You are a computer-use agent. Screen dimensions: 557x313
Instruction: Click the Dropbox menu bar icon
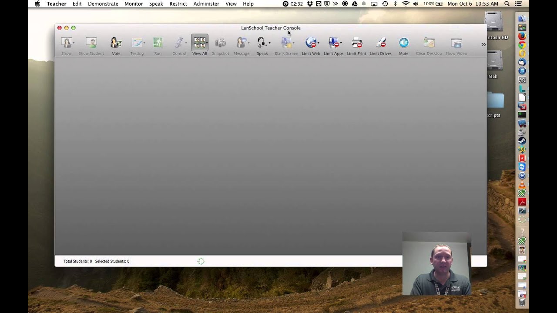(x=310, y=3)
